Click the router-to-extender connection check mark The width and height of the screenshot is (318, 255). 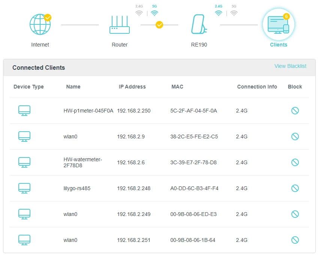click(x=159, y=25)
